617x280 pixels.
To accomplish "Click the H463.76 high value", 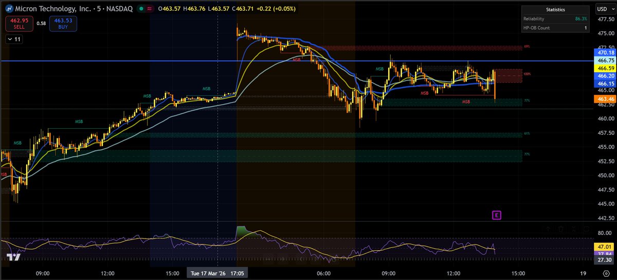I will [195, 9].
